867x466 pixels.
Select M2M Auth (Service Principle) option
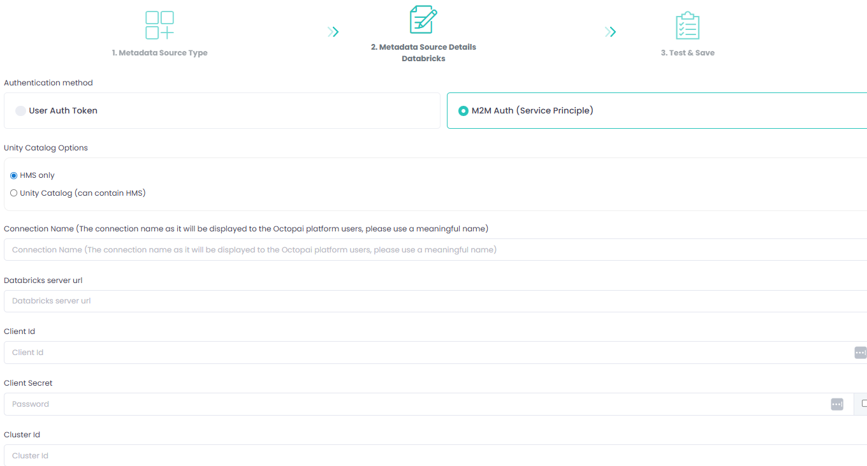463,110
